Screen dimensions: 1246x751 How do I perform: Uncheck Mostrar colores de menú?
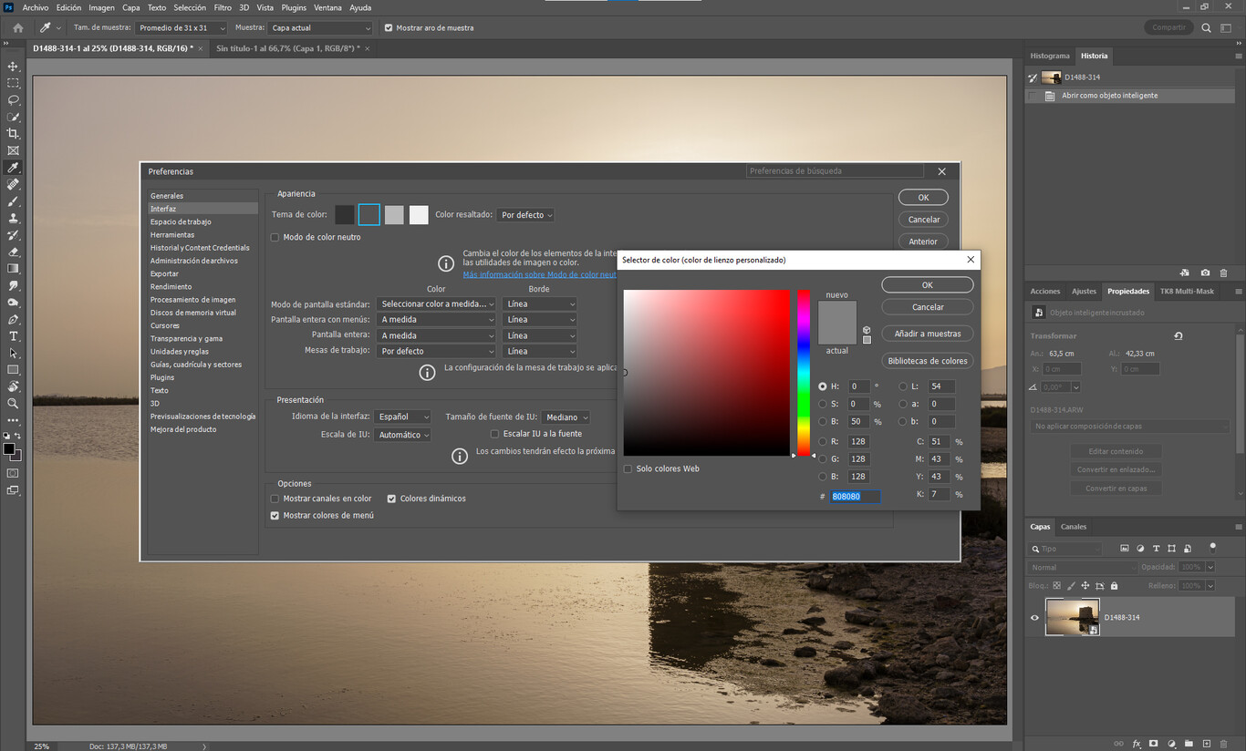(275, 515)
